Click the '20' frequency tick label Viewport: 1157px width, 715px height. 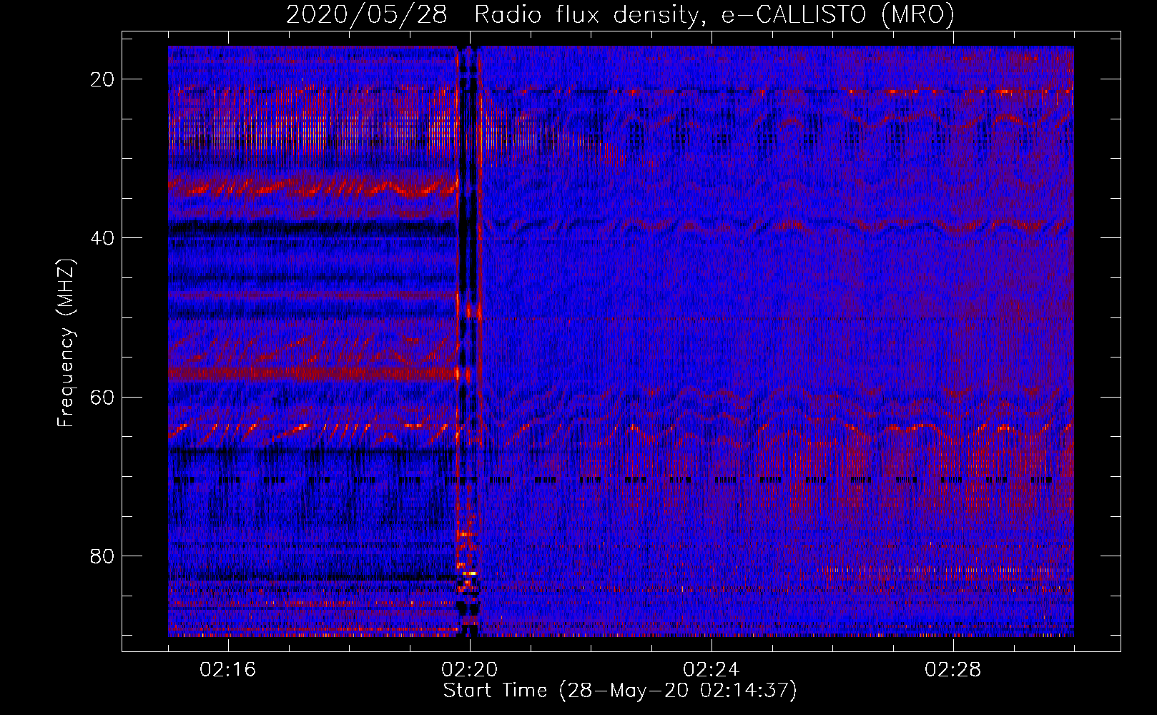click(103, 79)
